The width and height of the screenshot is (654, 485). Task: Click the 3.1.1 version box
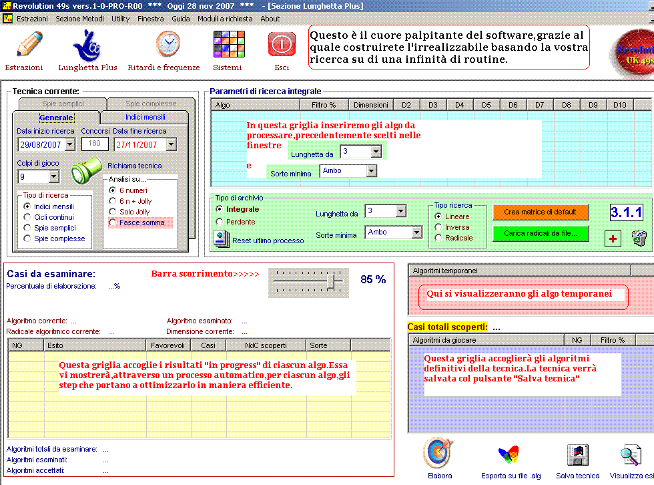click(627, 212)
